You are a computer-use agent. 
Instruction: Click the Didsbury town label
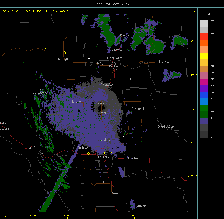click(x=100, y=112)
